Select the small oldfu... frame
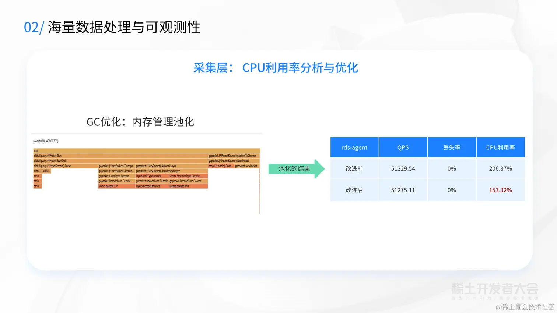The width and height of the screenshot is (557, 313). point(38,171)
